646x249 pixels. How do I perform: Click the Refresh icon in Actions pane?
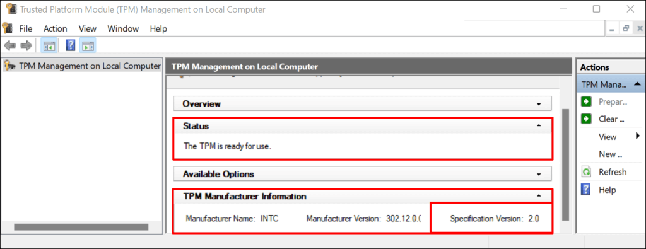tap(586, 172)
